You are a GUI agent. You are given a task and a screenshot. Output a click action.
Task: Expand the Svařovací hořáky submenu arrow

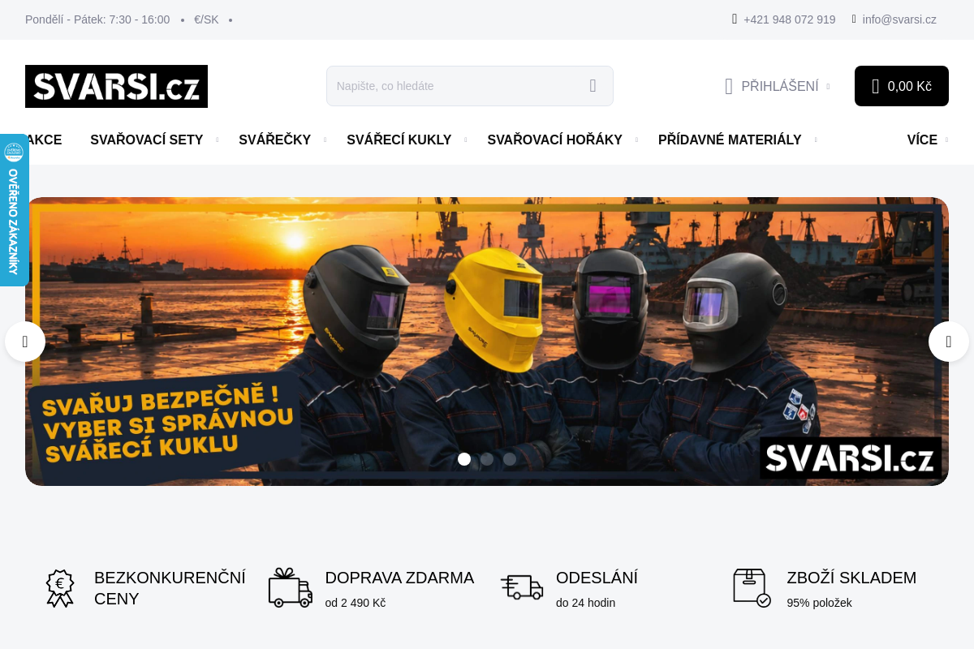click(x=636, y=140)
